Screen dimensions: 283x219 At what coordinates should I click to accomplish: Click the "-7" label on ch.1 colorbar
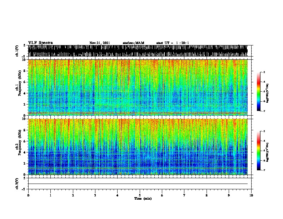click(x=263, y=111)
